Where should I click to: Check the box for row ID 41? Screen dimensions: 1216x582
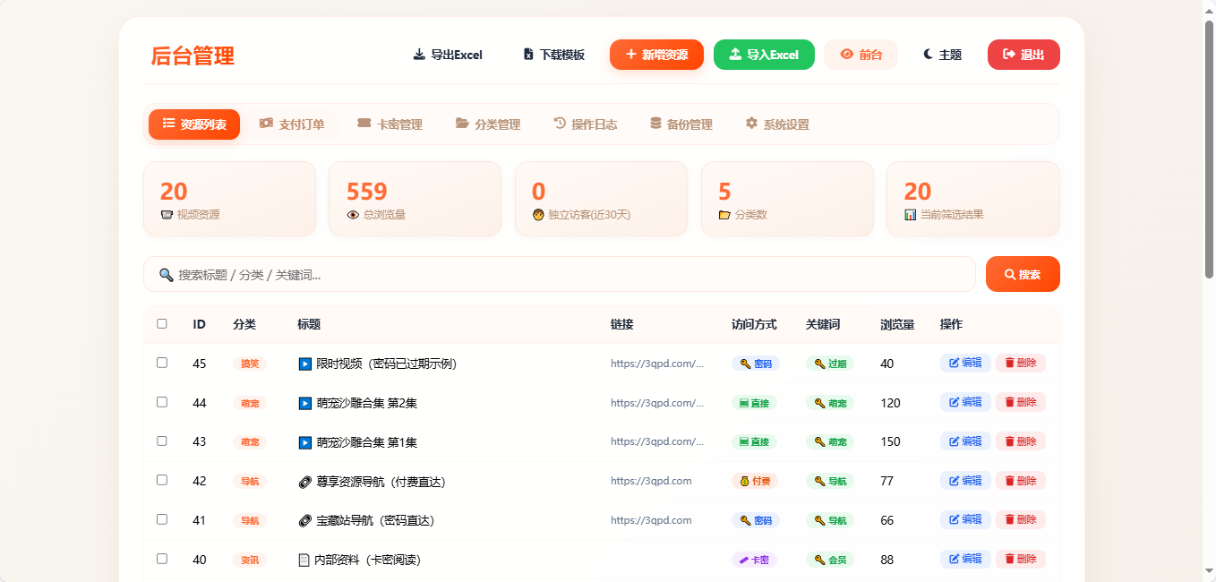pyautogui.click(x=162, y=519)
